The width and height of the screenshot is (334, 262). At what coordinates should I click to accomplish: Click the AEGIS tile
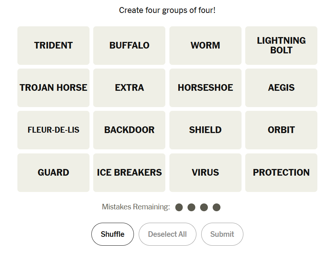click(x=281, y=88)
